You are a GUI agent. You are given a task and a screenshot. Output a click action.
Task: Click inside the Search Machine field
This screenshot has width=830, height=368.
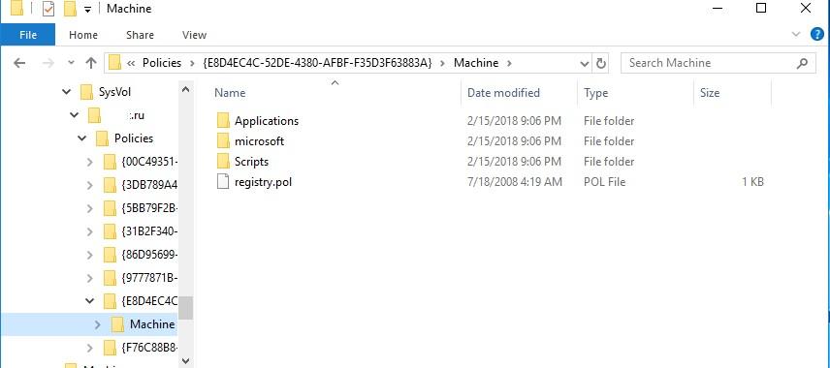pyautogui.click(x=710, y=64)
